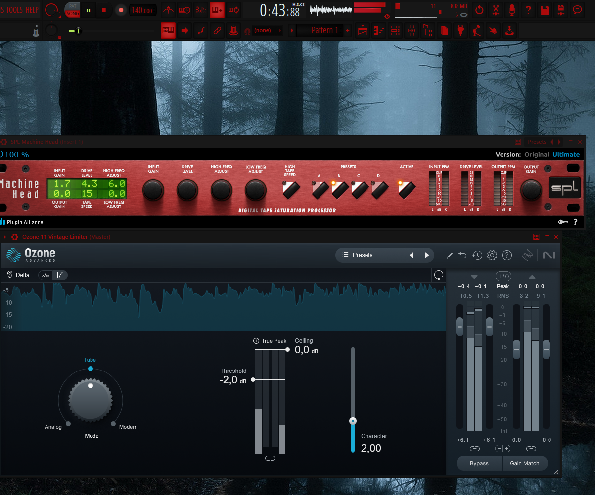Open the chat bubble icon in toolbar
Viewport: 595px width, 495px height.
[577, 10]
